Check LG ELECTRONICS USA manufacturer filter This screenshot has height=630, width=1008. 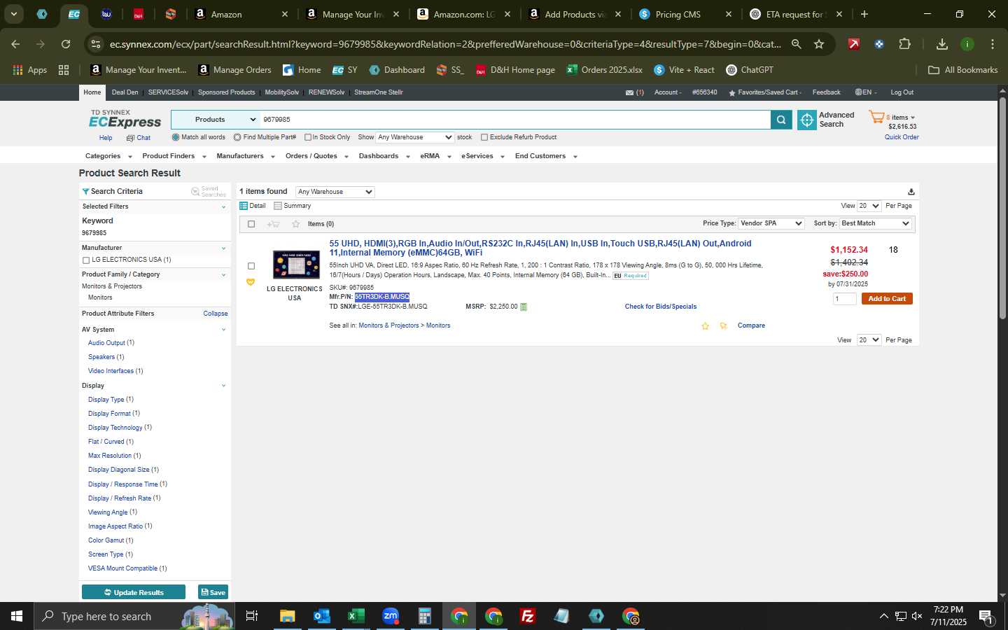[86, 260]
